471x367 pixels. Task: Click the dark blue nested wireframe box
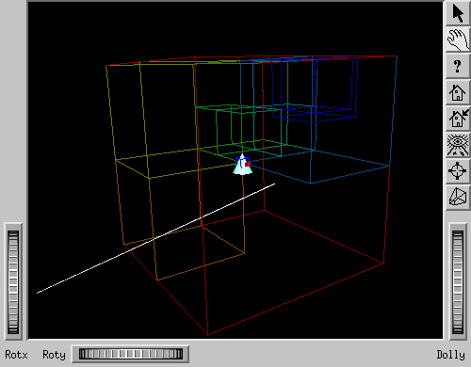pos(314,88)
